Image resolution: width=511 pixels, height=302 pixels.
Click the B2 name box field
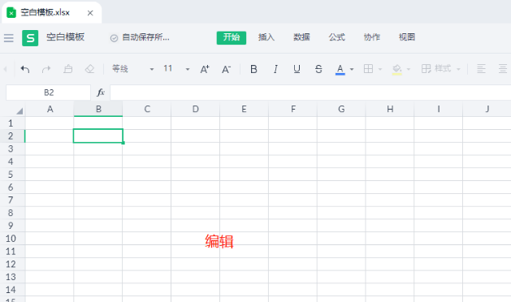[x=48, y=93]
